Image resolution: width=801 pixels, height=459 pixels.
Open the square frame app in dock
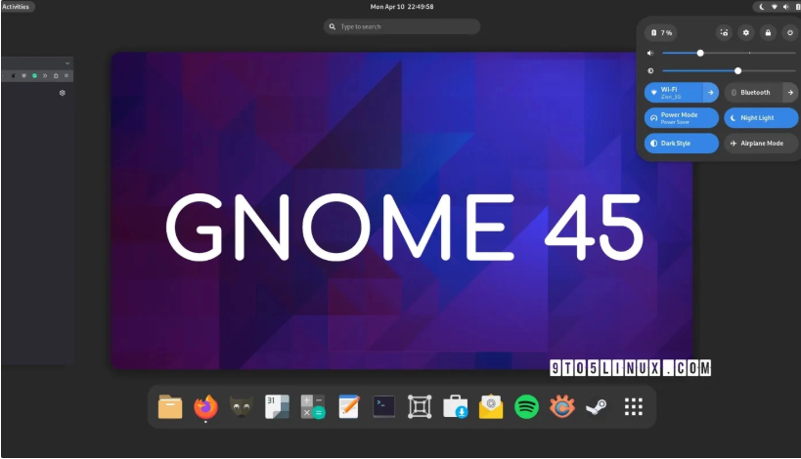(x=420, y=407)
